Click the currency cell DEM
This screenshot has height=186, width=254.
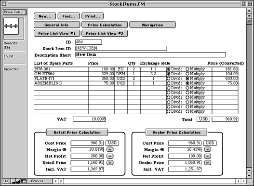121,74
